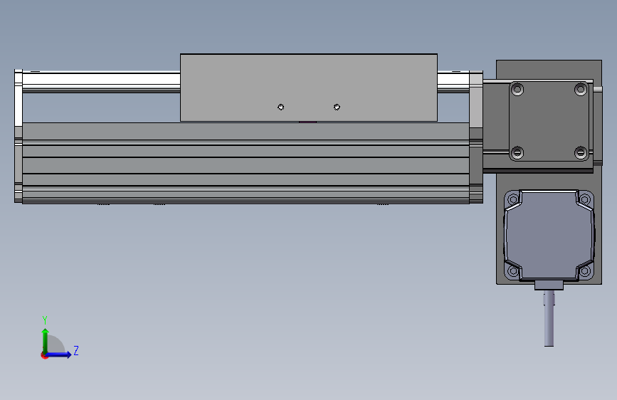The width and height of the screenshot is (617, 400).
Task: Pick the top-right screw on the flange plate
Action: pos(581,90)
